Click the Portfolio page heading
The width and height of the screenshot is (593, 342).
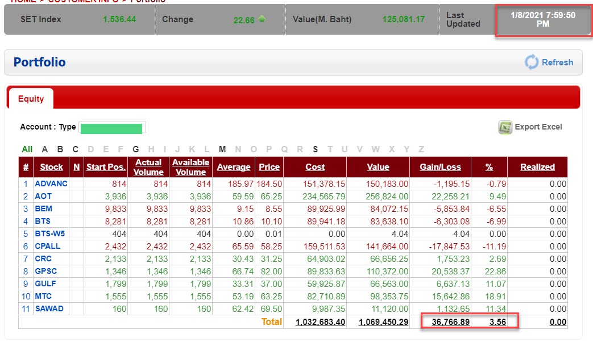tap(40, 62)
